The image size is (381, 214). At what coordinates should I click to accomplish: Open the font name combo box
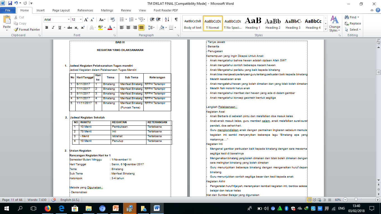(57, 20)
